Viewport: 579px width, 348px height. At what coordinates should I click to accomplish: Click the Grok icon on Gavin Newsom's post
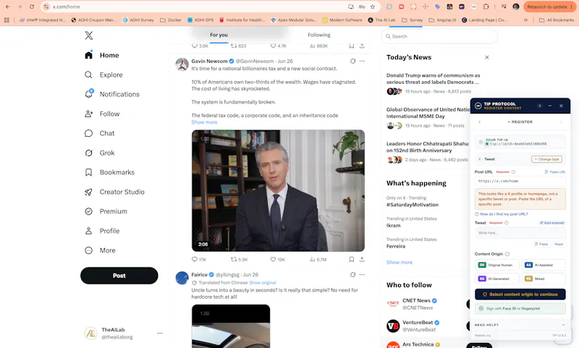click(352, 61)
